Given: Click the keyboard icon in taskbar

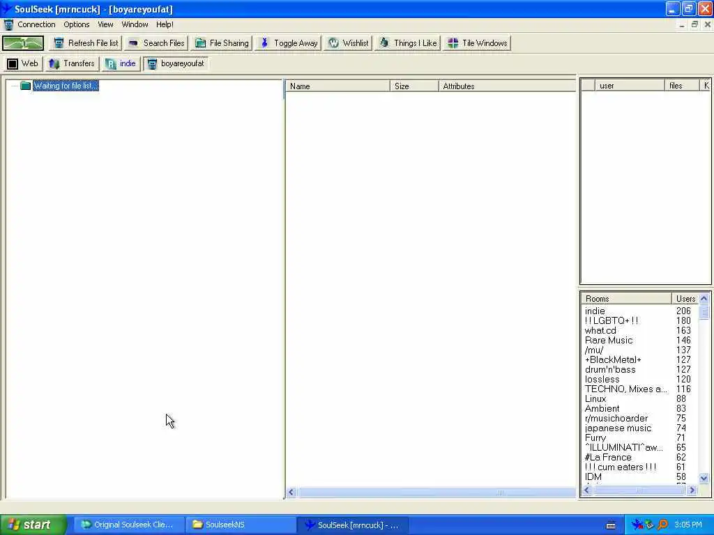Looking at the screenshot, I should (x=611, y=525).
